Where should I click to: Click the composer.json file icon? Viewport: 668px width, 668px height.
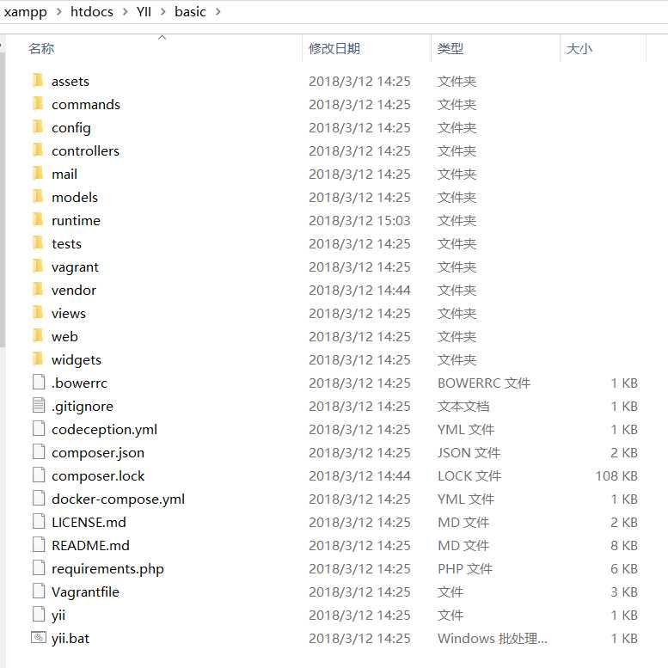click(x=39, y=451)
